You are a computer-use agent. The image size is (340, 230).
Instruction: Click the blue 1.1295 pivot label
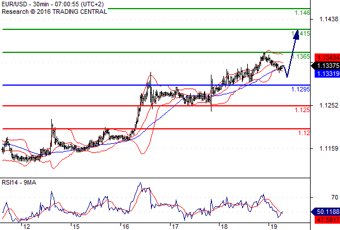point(301,89)
